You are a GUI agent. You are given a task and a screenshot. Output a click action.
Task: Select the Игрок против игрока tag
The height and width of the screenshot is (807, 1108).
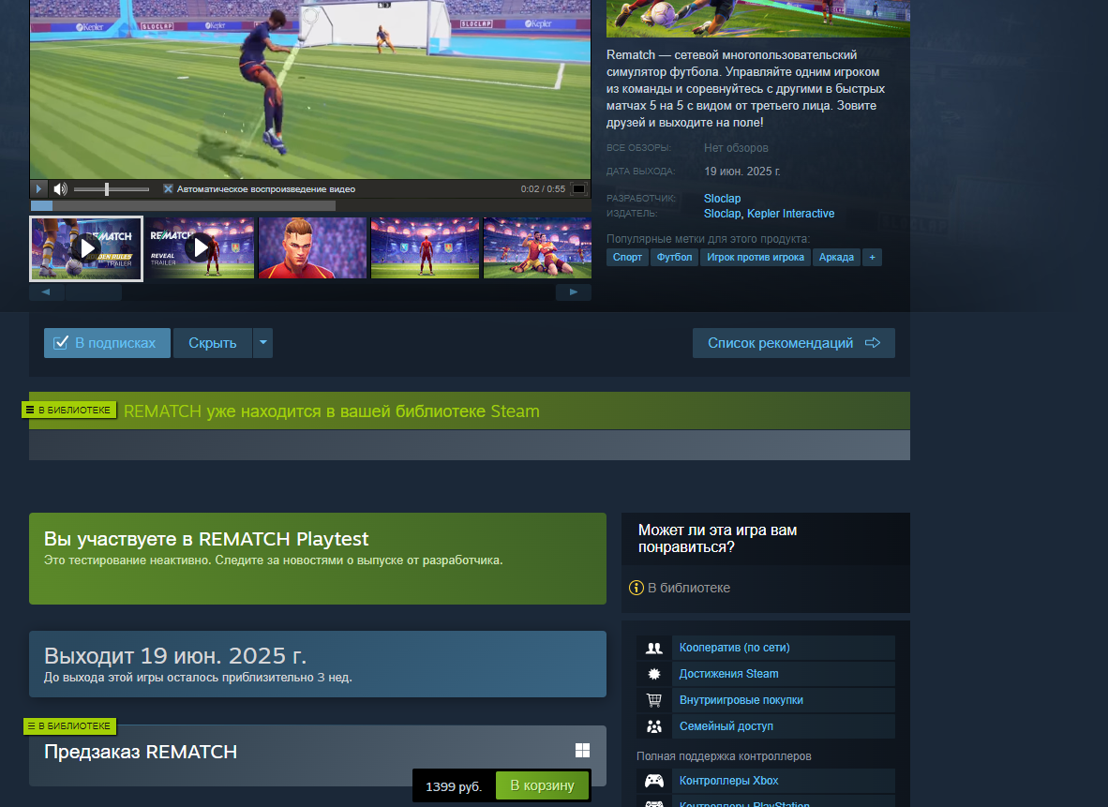[x=756, y=257]
